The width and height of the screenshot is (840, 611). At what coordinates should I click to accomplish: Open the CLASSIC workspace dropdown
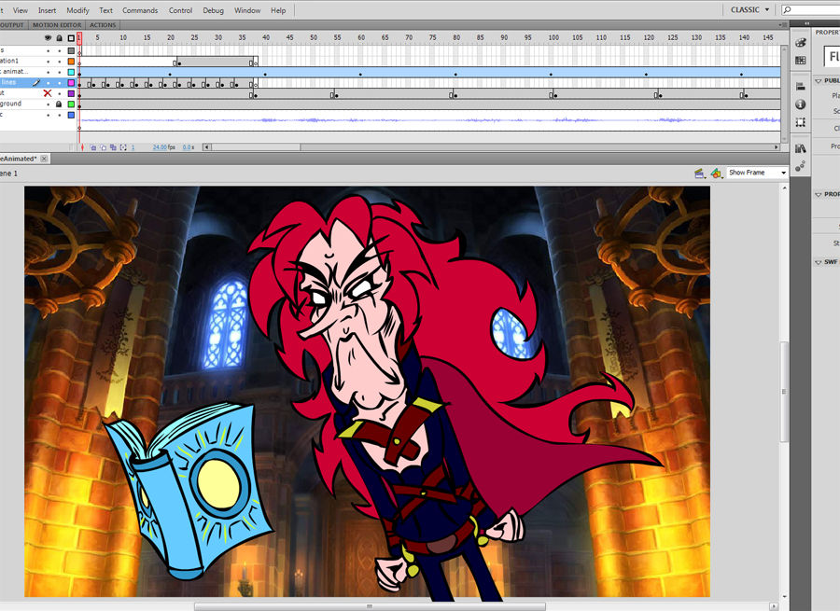point(750,9)
